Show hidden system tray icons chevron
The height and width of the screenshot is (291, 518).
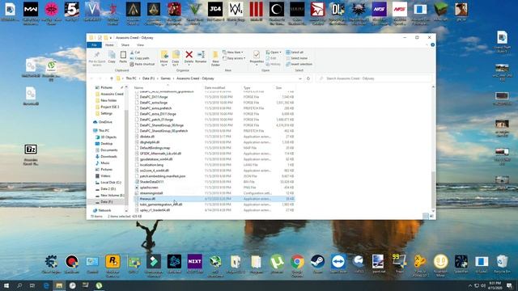(x=470, y=285)
